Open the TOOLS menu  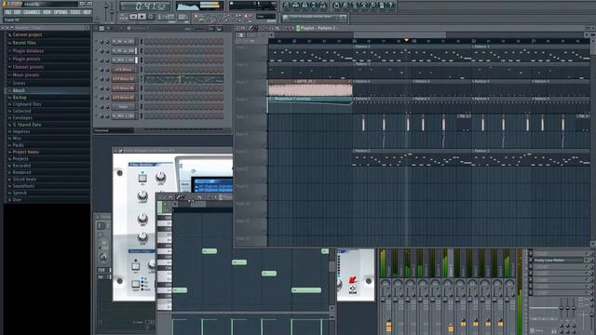pos(75,12)
